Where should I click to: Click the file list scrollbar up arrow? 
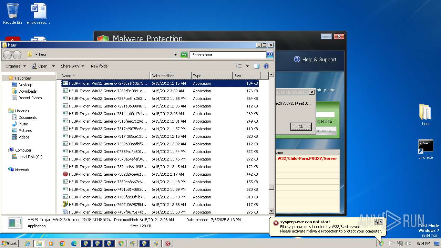tap(271, 74)
